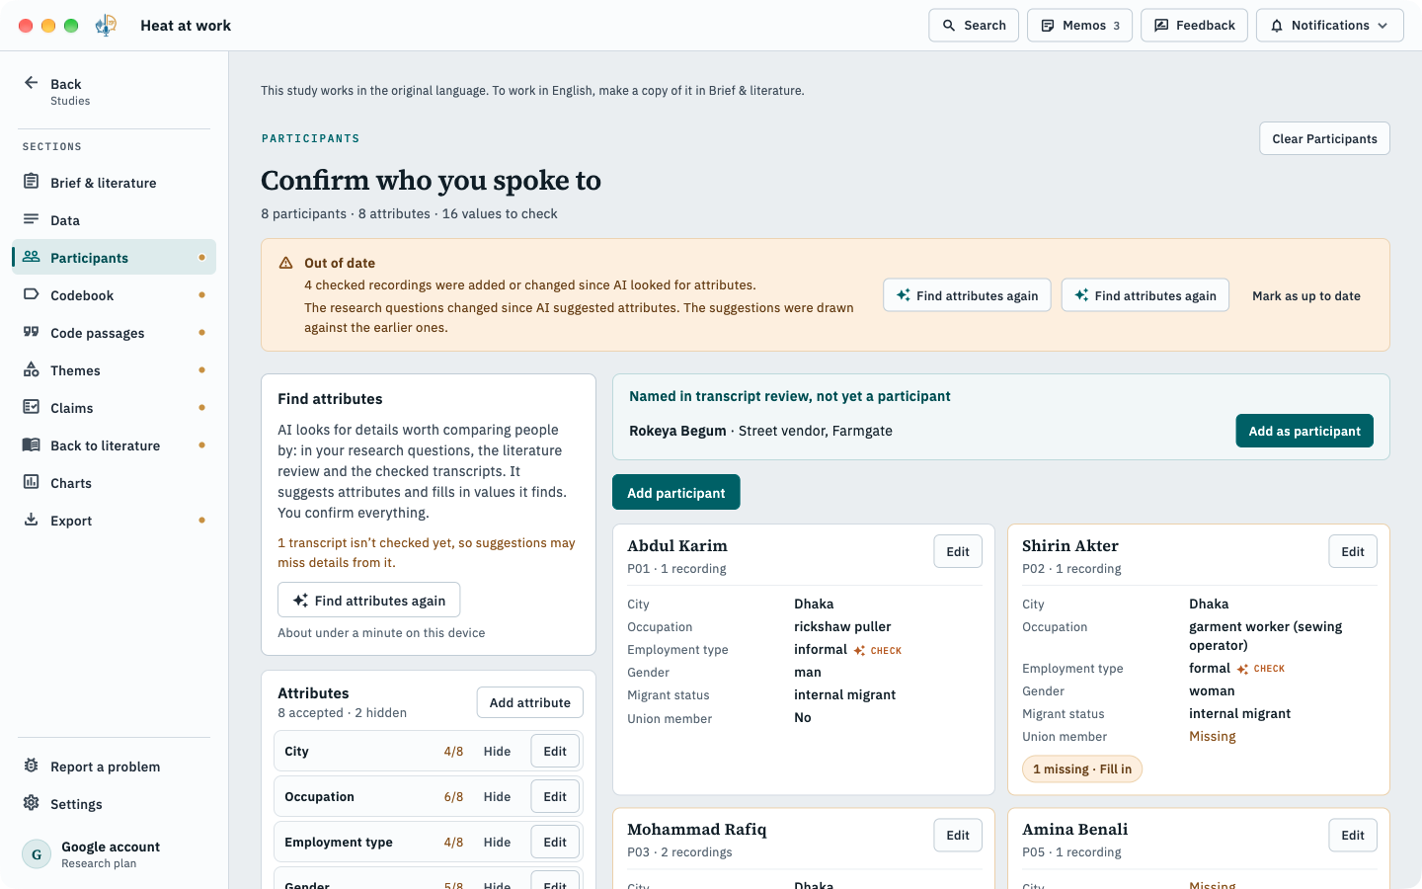The image size is (1422, 889).
Task: Hide the Employment type attribute
Action: tap(497, 843)
